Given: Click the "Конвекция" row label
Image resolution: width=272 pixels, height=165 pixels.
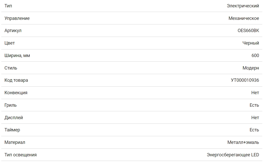Looking at the screenshot, I should pyautogui.click(x=16, y=93).
